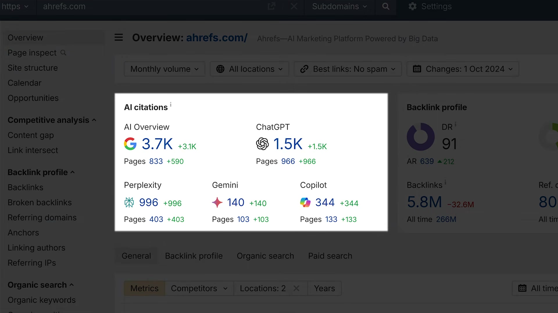Open Opportunities in the sidebar
558x313 pixels.
point(33,98)
